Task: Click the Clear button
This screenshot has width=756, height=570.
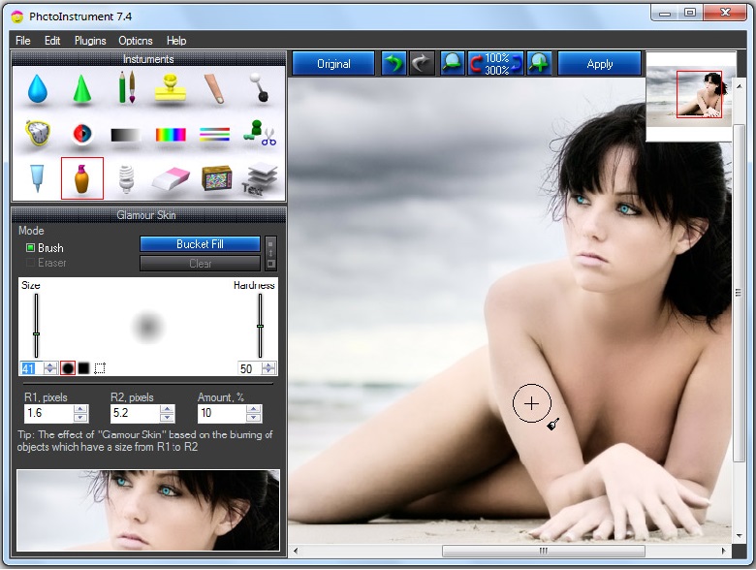Action: (200, 264)
